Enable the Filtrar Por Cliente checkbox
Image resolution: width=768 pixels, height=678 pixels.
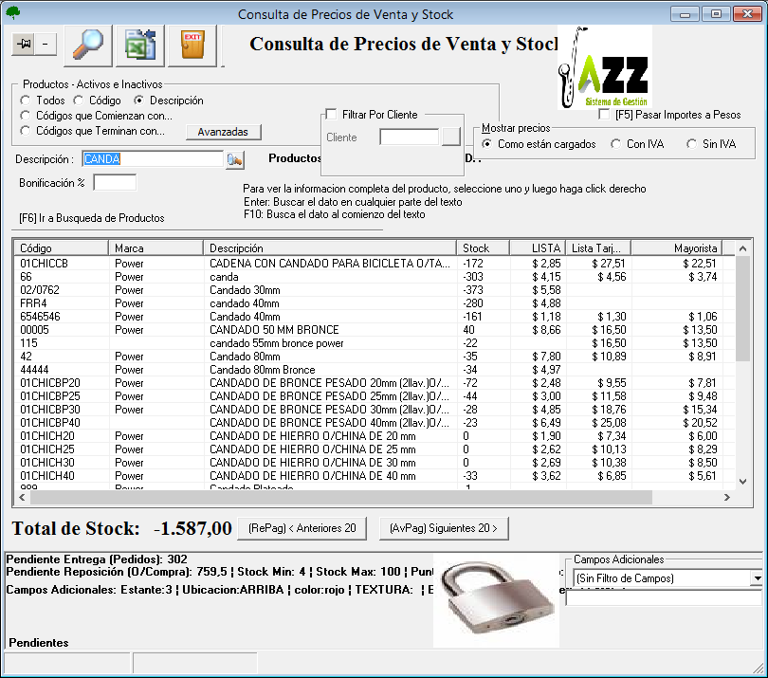coord(331,115)
